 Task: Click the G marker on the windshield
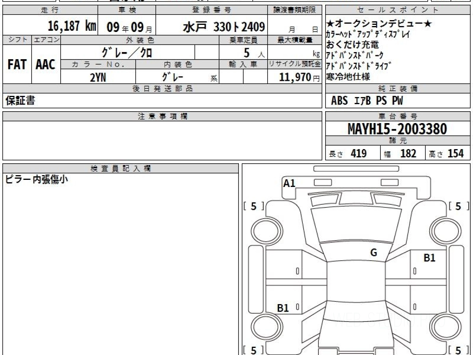pos(374,253)
